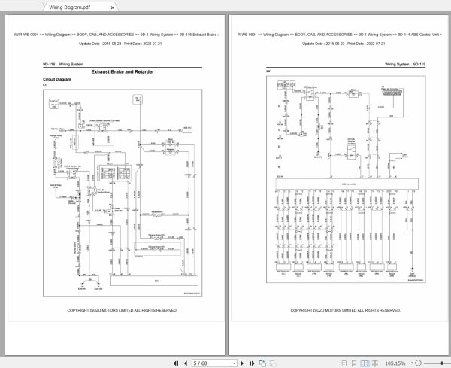Switch to continuous page view
This screenshot has width=451, height=368.
354,363
